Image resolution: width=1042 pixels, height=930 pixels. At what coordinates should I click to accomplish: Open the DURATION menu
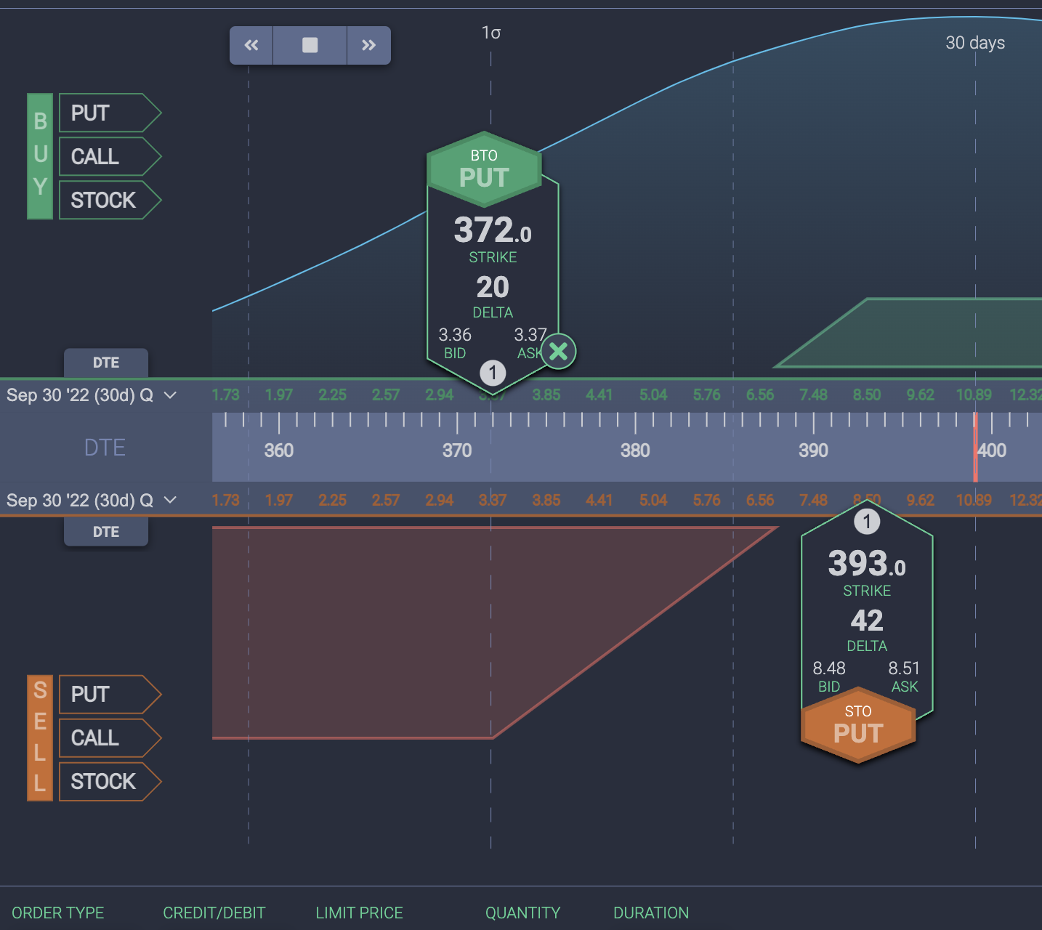(x=650, y=913)
